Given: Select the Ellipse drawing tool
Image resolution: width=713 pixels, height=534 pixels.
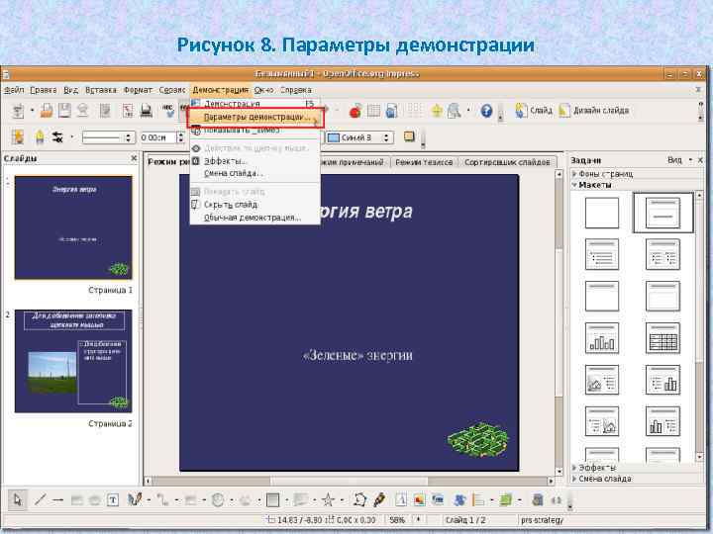Looking at the screenshot, I should click(95, 500).
